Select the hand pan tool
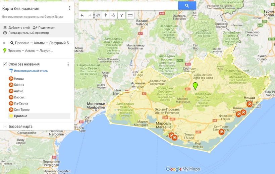 (x=98, y=15)
